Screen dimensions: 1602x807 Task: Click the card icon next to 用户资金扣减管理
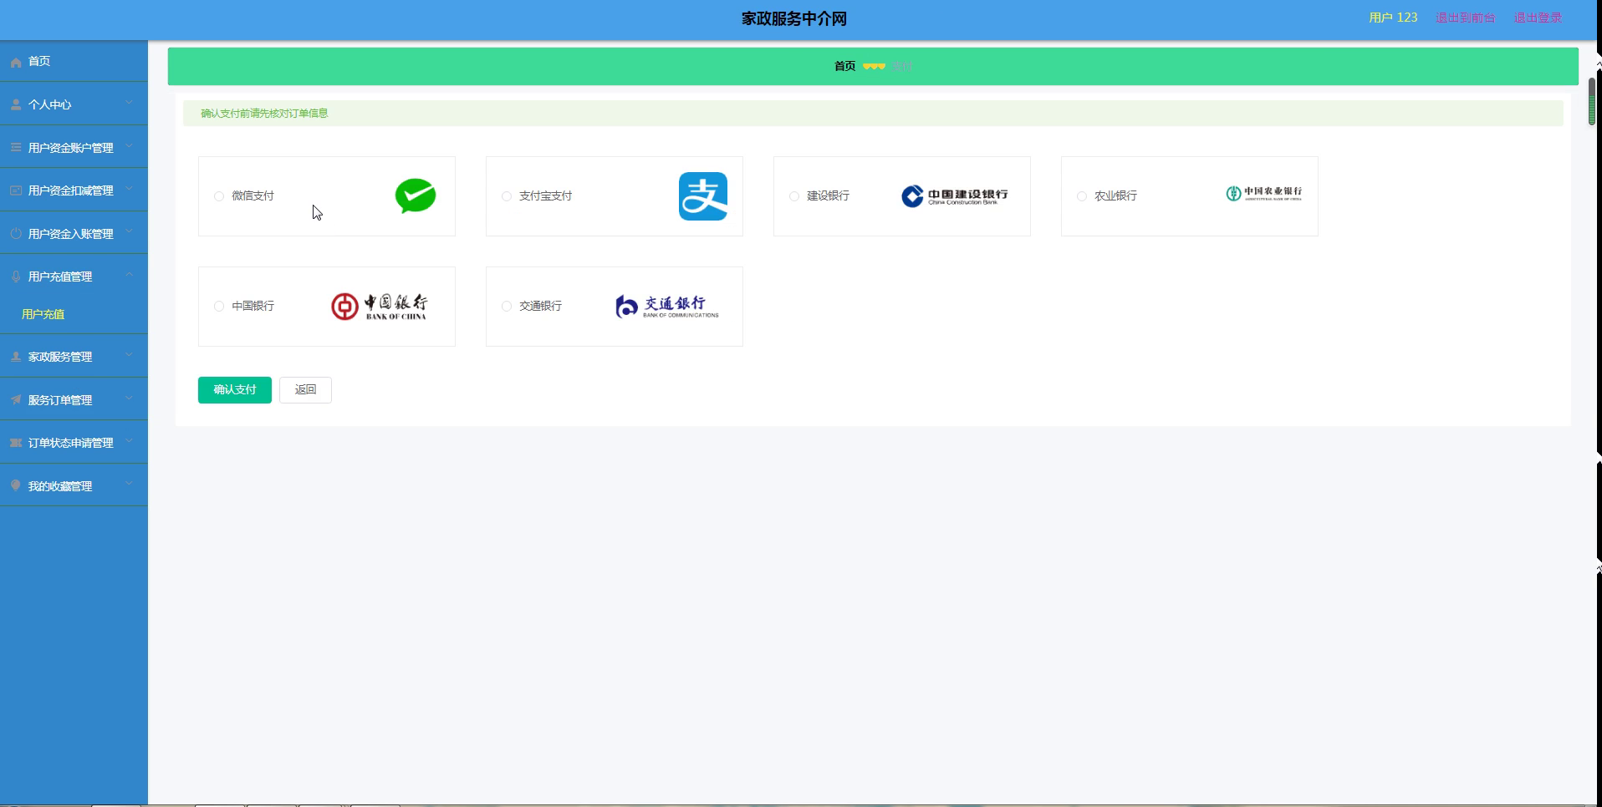(x=16, y=190)
